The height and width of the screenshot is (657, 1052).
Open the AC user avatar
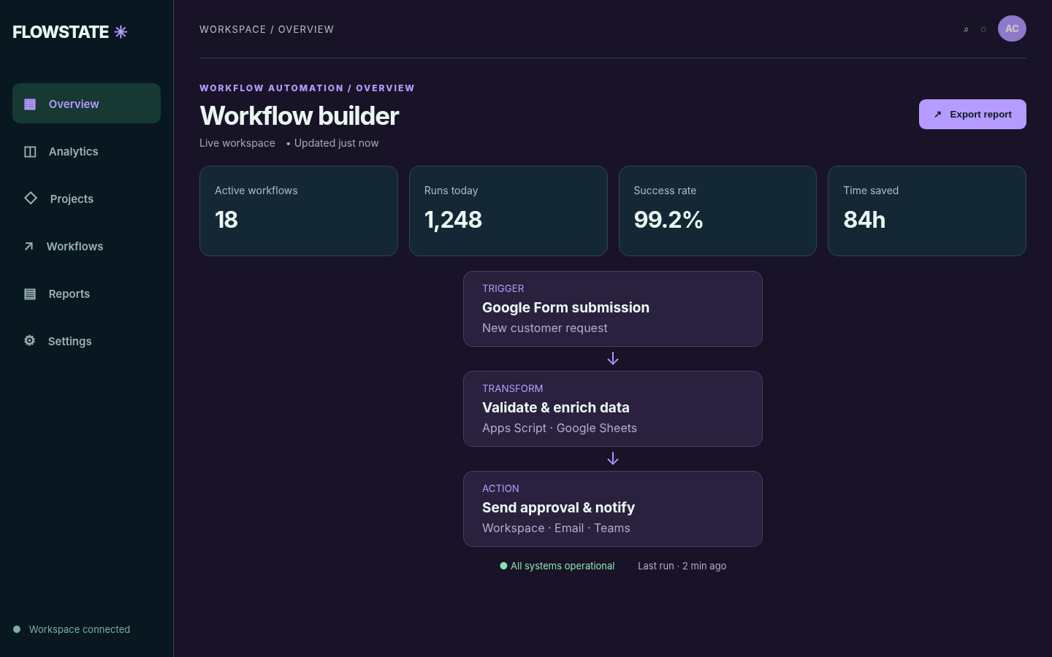click(x=1012, y=28)
